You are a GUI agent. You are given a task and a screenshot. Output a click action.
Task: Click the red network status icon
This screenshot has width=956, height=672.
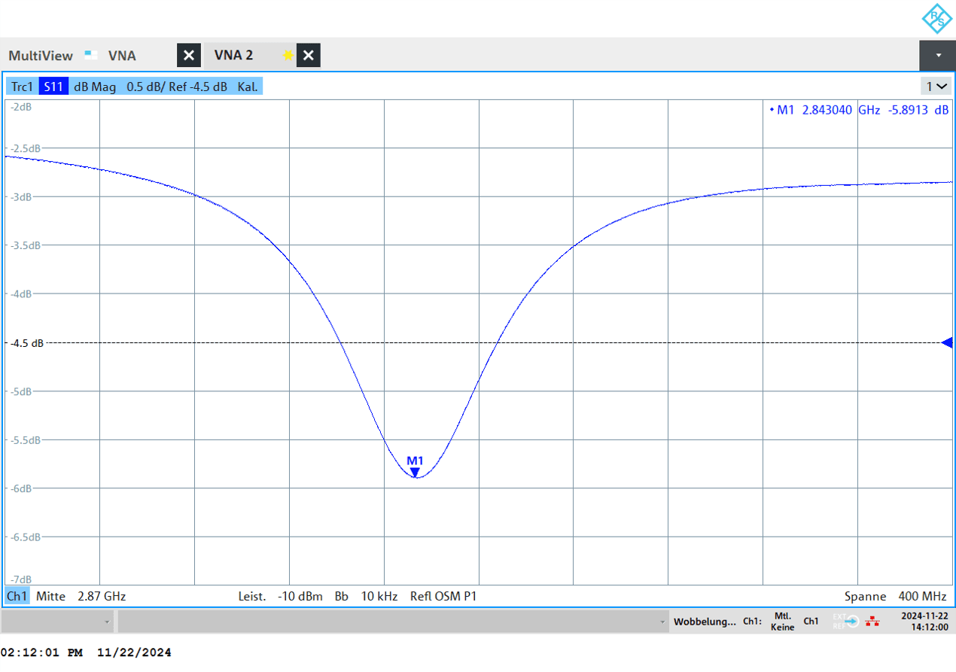[x=872, y=622]
